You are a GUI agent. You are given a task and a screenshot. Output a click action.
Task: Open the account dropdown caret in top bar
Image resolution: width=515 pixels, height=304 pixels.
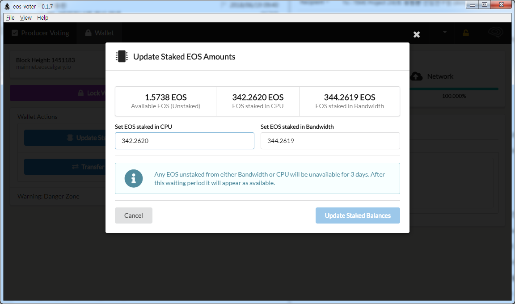(x=445, y=32)
